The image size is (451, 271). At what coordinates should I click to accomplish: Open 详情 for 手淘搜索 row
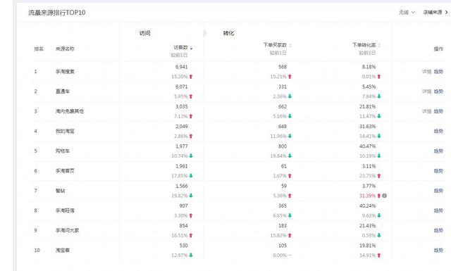(x=426, y=72)
